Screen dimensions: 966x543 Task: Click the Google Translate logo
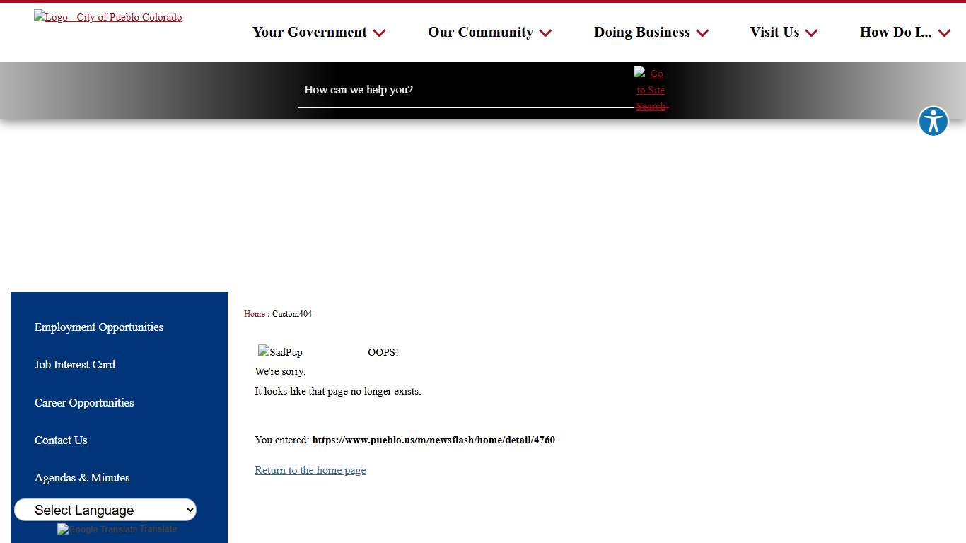tap(98, 530)
